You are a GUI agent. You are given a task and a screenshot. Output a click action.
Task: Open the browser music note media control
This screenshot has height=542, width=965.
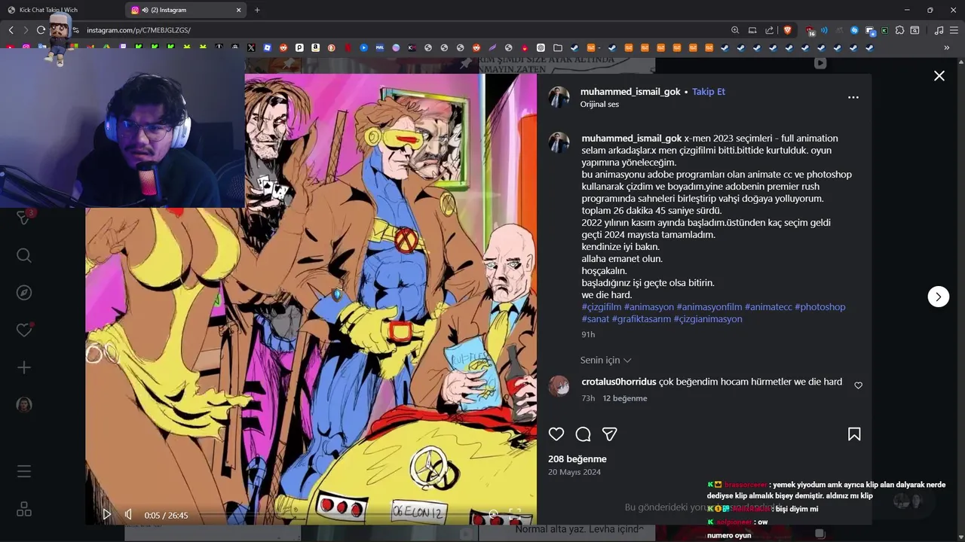[x=939, y=30]
